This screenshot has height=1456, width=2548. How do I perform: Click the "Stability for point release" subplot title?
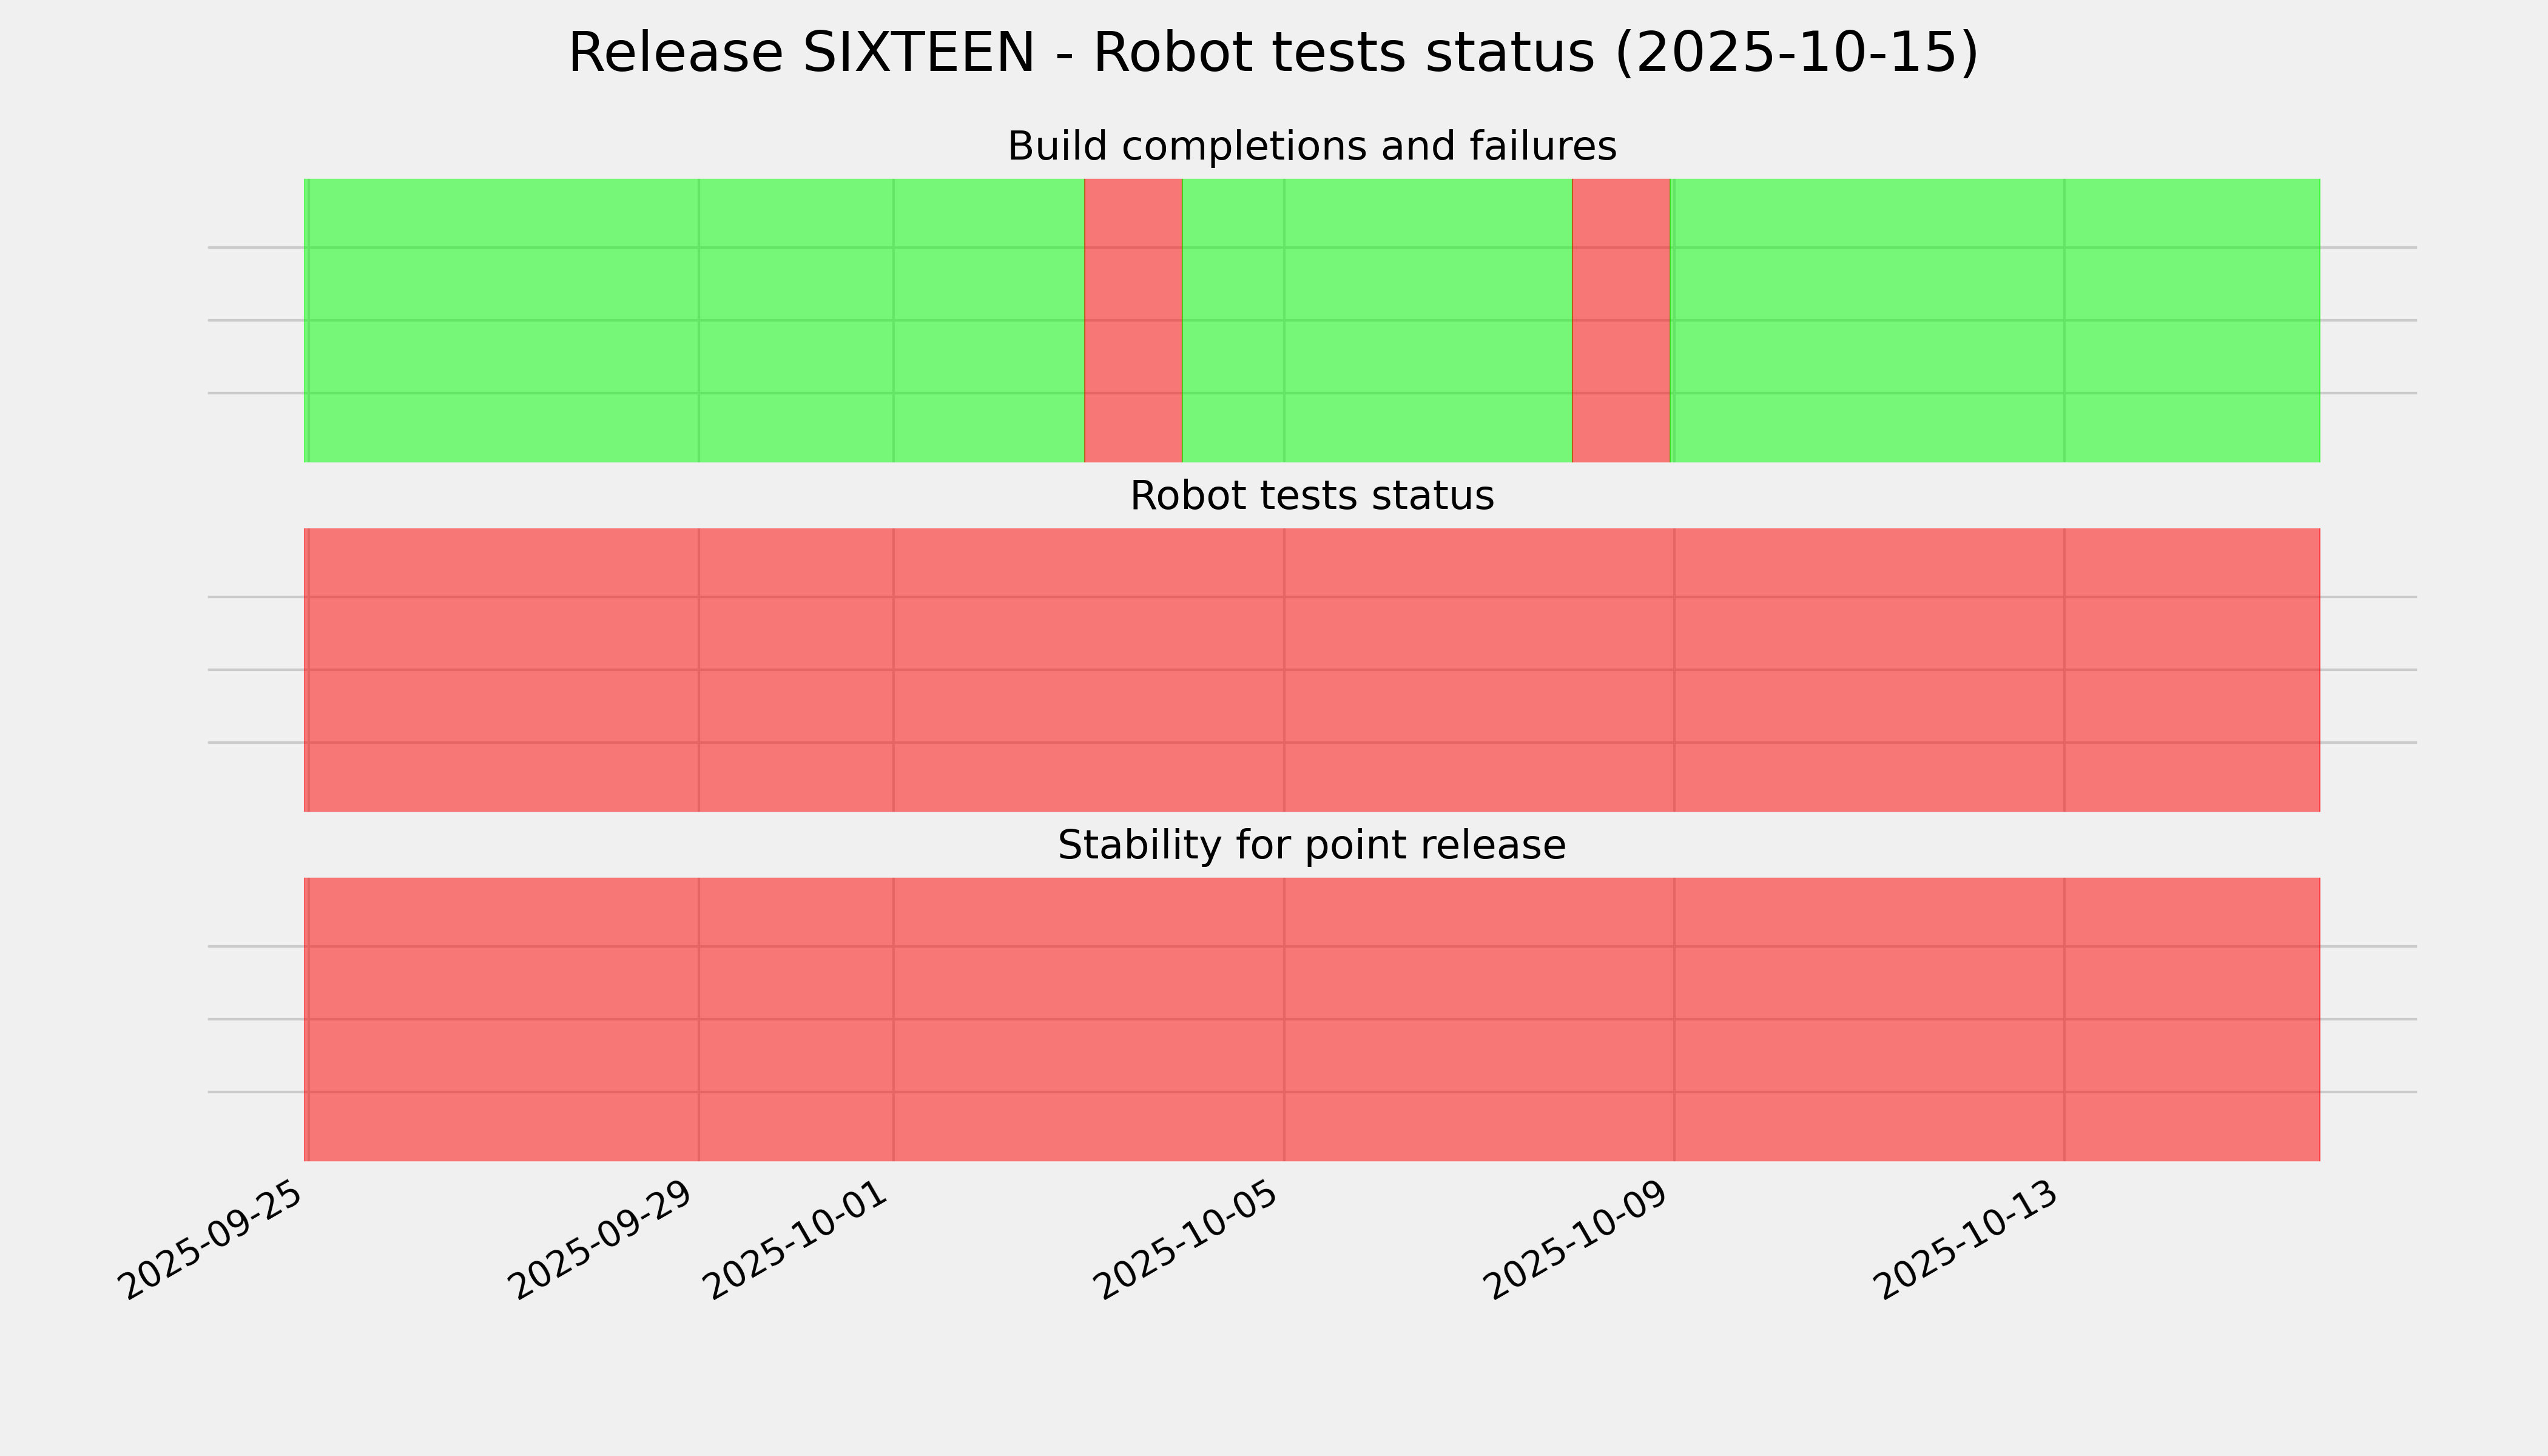[1311, 846]
